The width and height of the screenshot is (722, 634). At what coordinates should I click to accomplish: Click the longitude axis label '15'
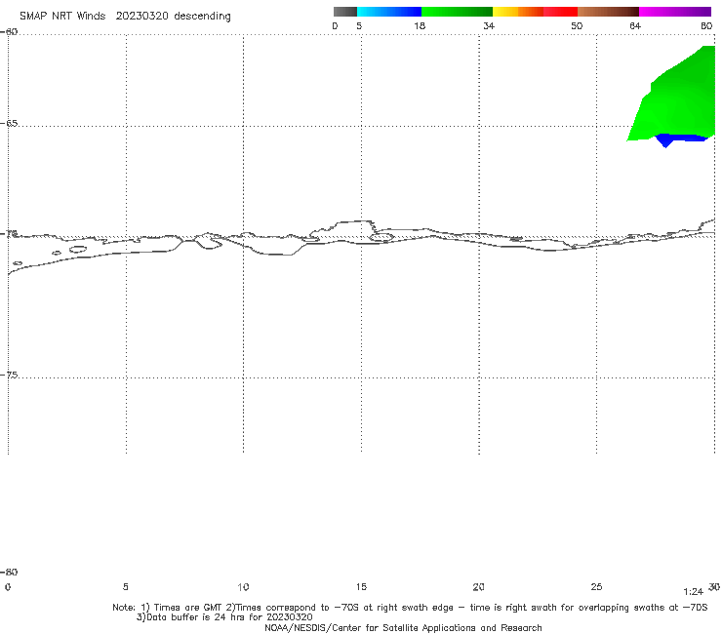click(361, 586)
